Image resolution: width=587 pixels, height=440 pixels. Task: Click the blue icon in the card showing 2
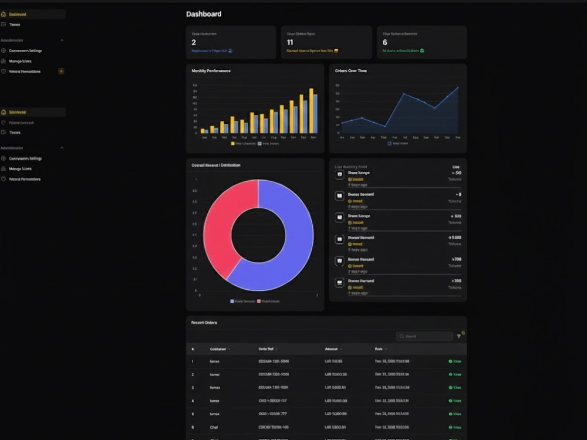(230, 50)
